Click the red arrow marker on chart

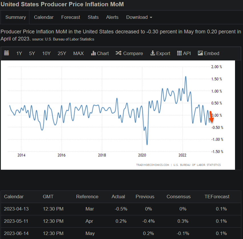point(211,117)
